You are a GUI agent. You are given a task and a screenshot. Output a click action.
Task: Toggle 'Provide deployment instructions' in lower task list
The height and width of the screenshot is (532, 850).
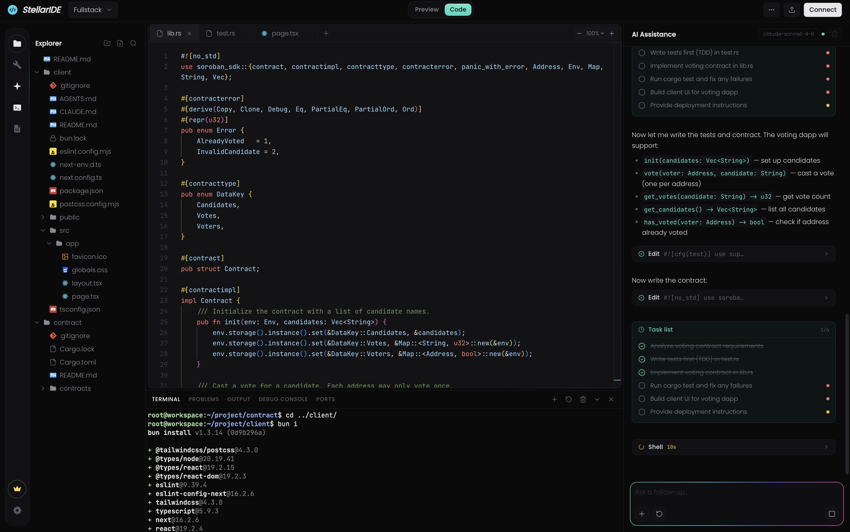[x=642, y=412]
